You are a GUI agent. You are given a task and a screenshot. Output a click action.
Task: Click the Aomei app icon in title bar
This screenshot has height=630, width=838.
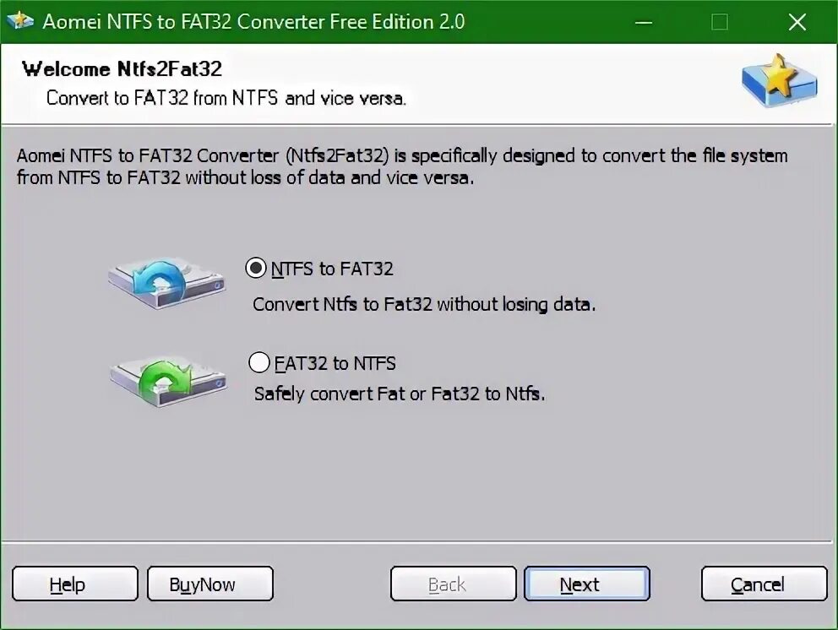click(x=20, y=21)
